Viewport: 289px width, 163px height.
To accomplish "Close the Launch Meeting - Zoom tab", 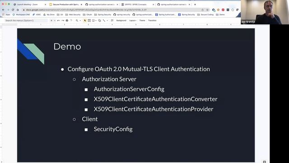I will click(45, 5).
